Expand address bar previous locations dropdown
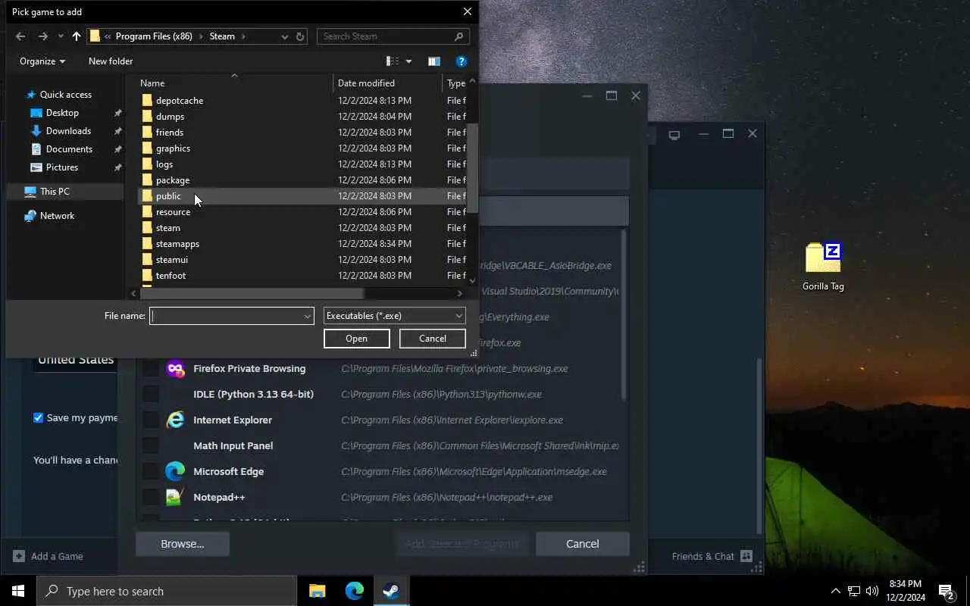 [x=284, y=36]
